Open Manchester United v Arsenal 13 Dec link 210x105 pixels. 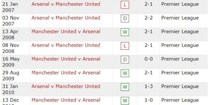(x=66, y=100)
